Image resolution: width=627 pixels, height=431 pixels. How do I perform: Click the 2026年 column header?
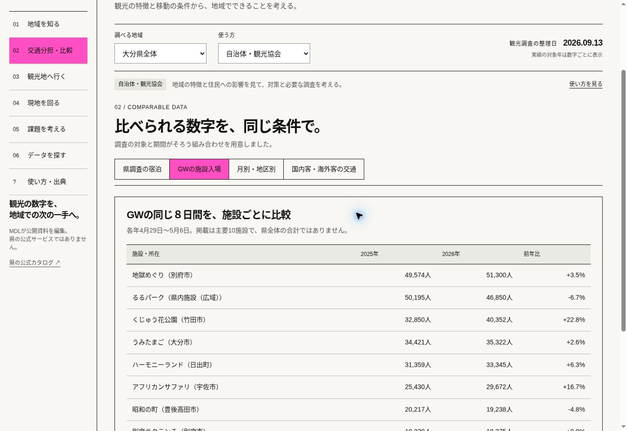[x=451, y=254]
